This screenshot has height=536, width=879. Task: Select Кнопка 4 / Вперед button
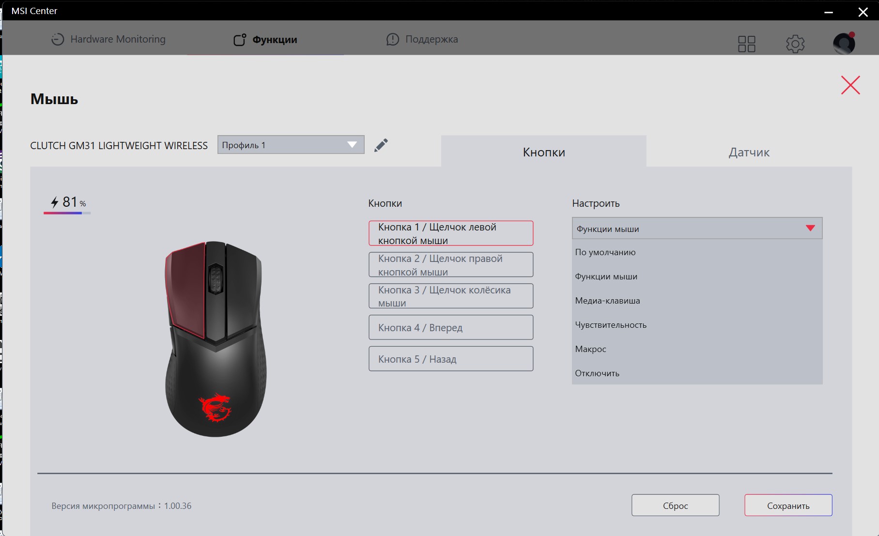coord(450,328)
